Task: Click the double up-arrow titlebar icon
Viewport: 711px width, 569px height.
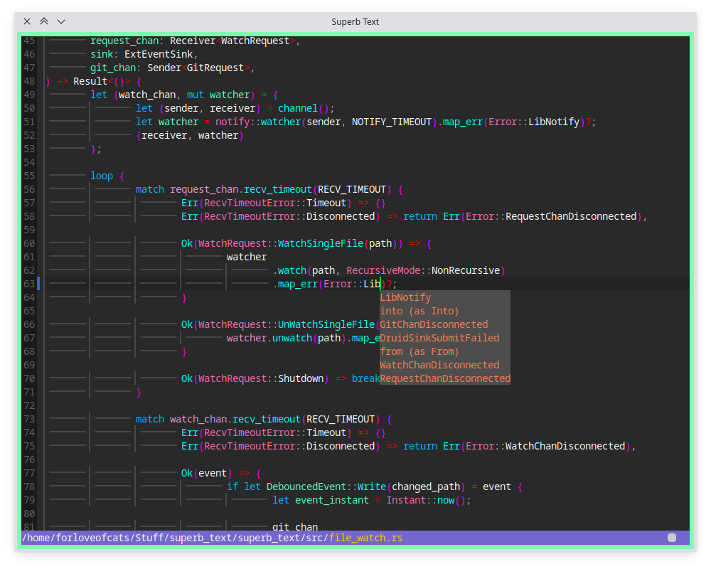Action: click(x=44, y=21)
